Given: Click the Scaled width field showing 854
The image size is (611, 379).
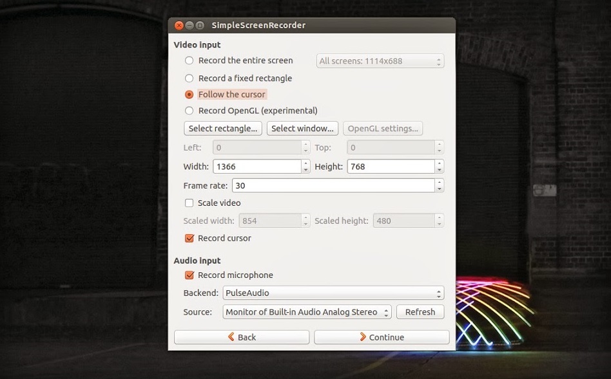Looking at the screenshot, I should 270,221.
